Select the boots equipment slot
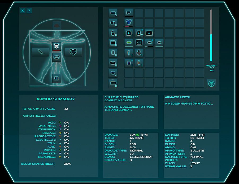This screenshot has height=184, width=239. [57, 78]
